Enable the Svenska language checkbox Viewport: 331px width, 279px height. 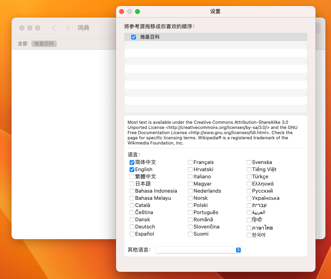249,162
